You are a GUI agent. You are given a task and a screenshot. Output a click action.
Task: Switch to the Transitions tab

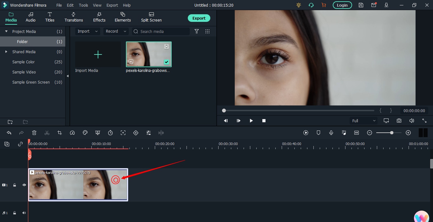click(74, 17)
